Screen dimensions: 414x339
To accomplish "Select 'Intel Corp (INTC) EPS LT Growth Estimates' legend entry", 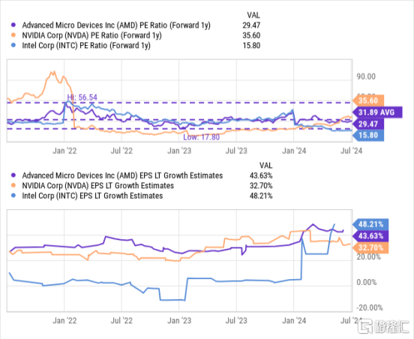I will [x=92, y=196].
